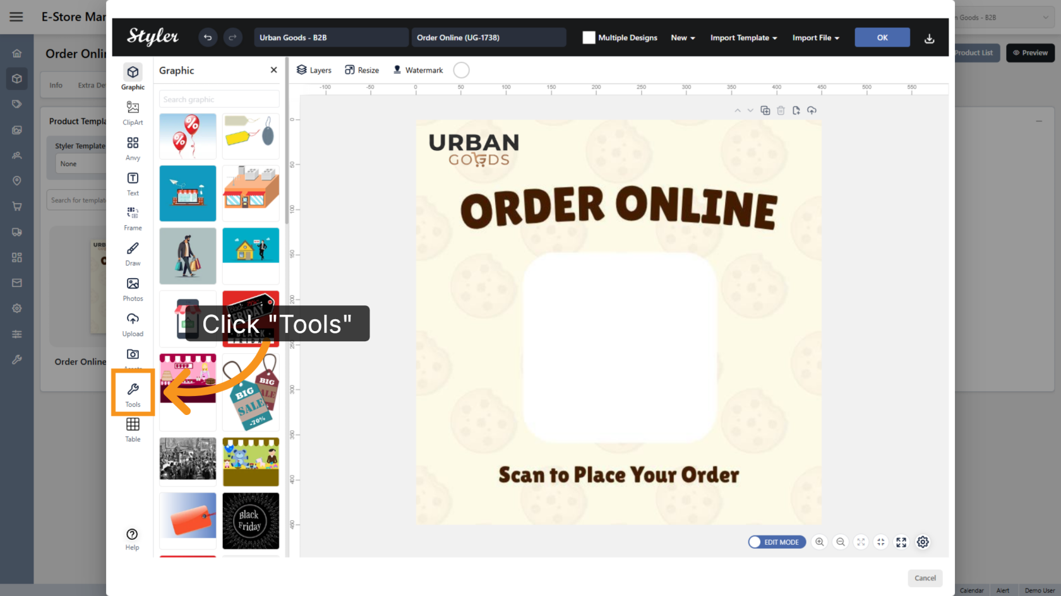
Task: Select the Anvy tool
Action: tap(133, 148)
